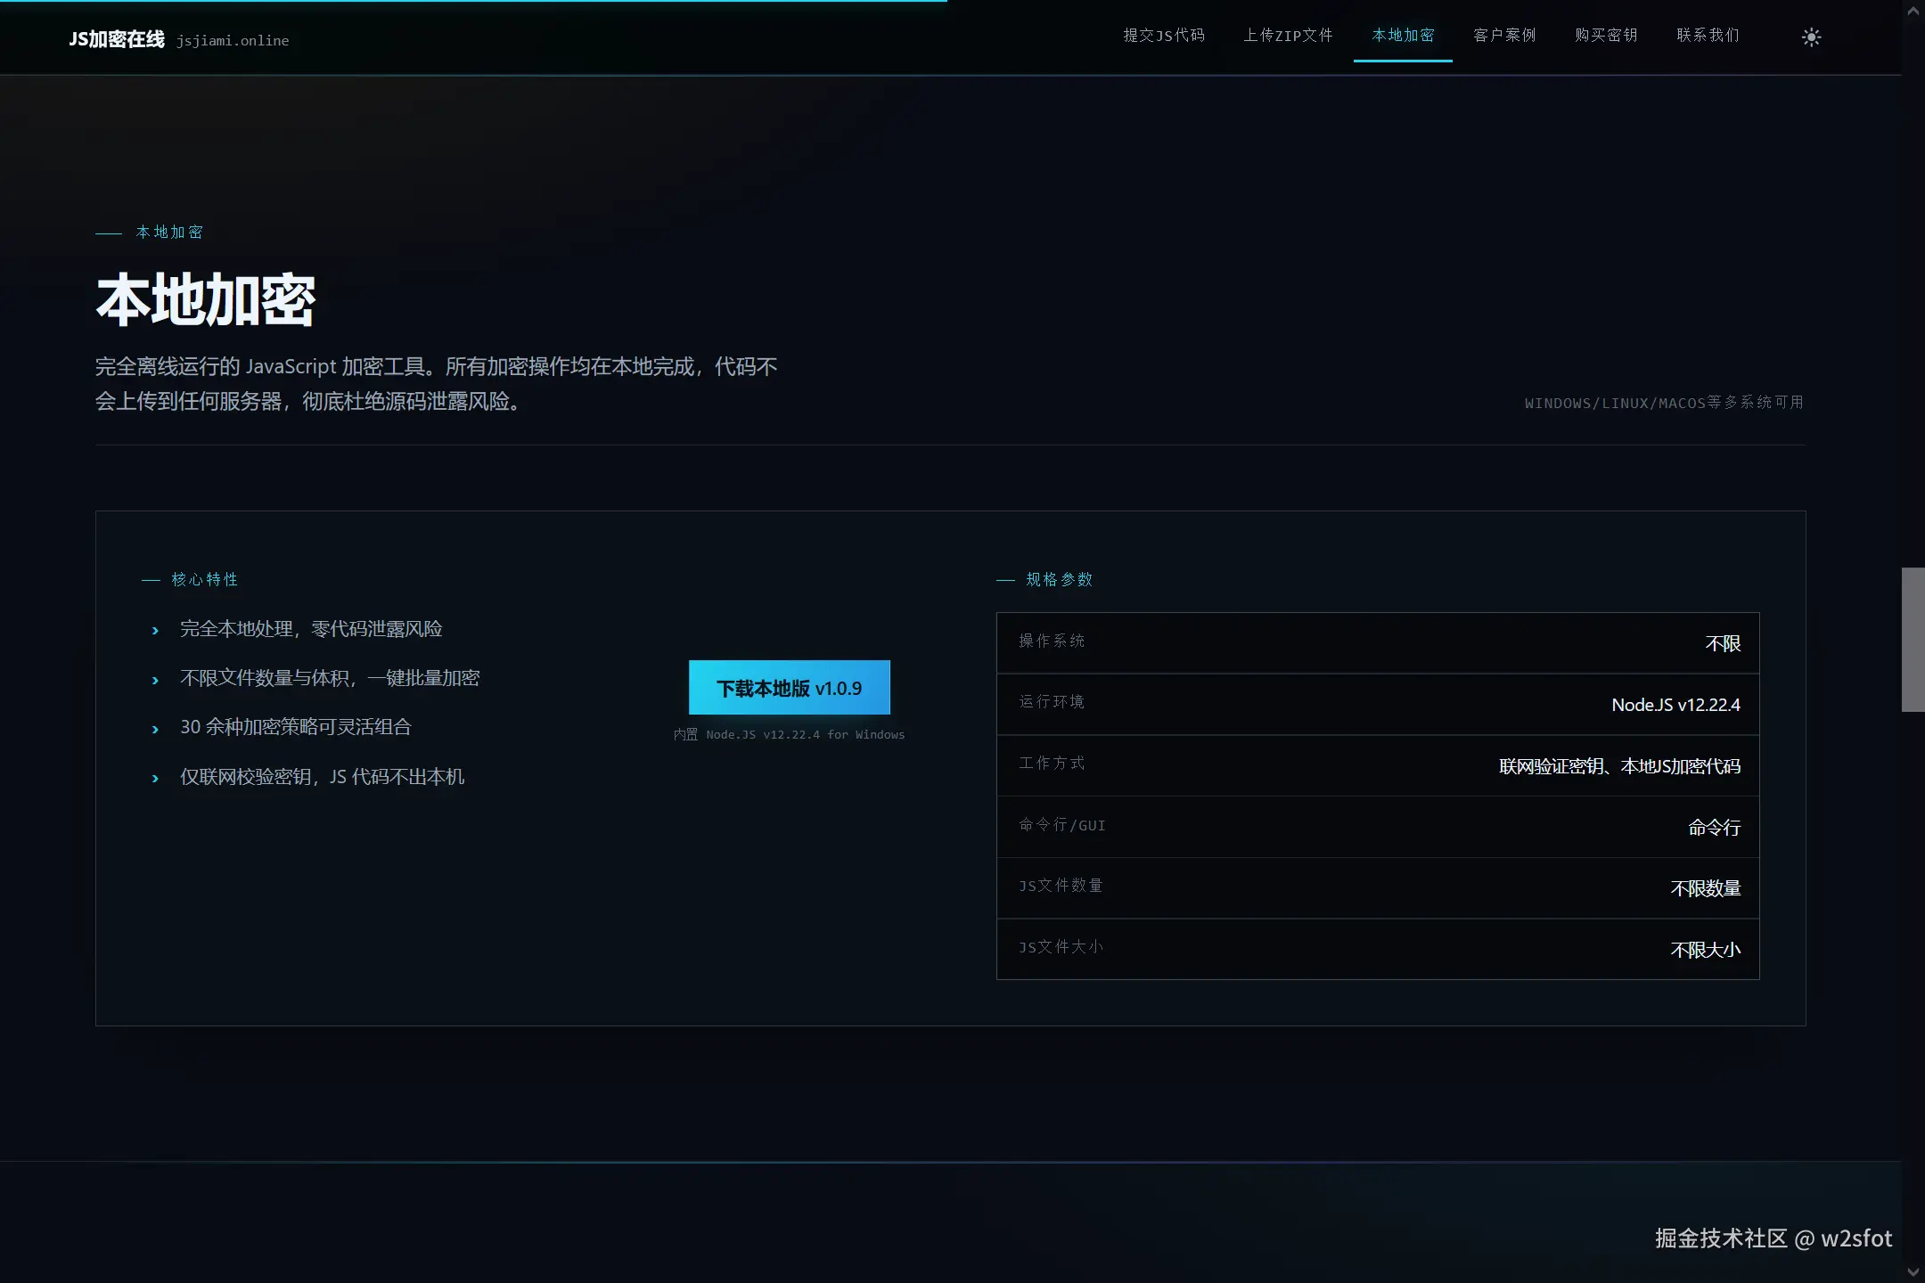Download 下载本地版 v1.0.9
Screen dimensions: 1925x1283
(x=790, y=688)
